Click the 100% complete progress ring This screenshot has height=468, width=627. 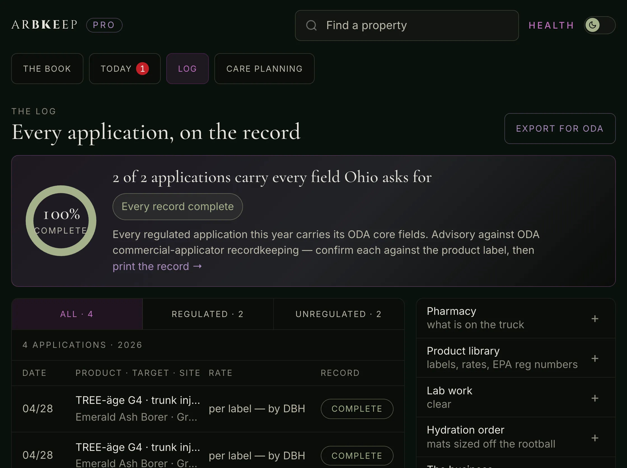[61, 221]
